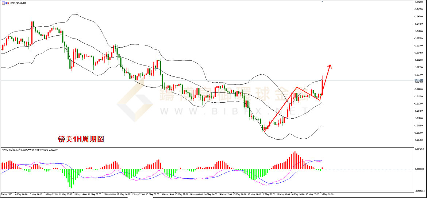The height and width of the screenshot is (198, 427).
Task: Click the diamond watermark logo on chart
Action: (135, 104)
